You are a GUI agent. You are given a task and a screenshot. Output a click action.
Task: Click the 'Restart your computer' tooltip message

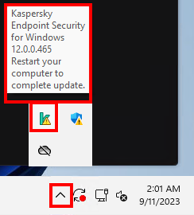pyautogui.click(x=48, y=73)
